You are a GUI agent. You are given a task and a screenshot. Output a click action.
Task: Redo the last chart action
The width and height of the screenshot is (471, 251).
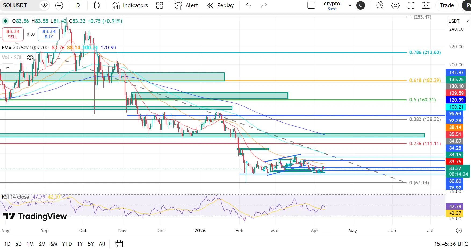[264, 5]
